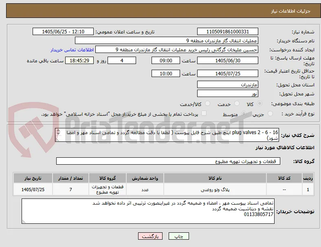This screenshot has height=247, width=321.
Task: Click the چاپ (print) button
Action: tap(178, 236)
